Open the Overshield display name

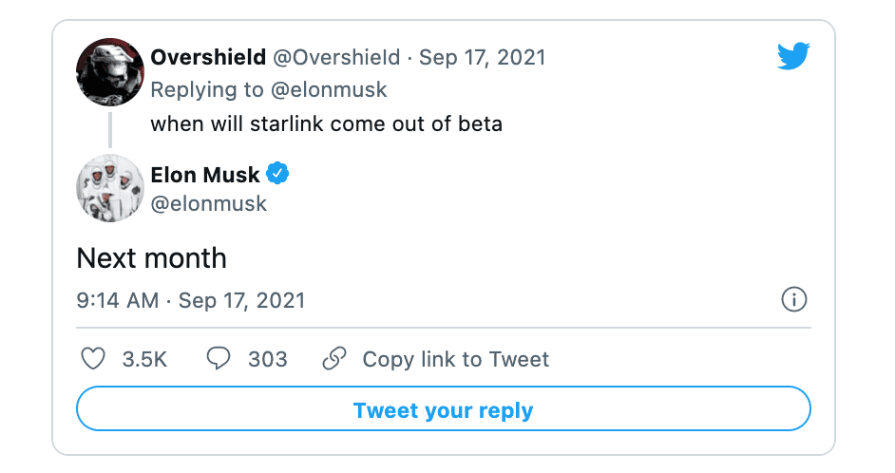(x=208, y=57)
